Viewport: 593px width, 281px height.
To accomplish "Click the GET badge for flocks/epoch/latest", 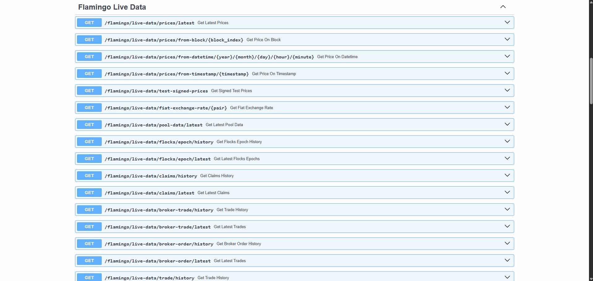I will click(89, 159).
